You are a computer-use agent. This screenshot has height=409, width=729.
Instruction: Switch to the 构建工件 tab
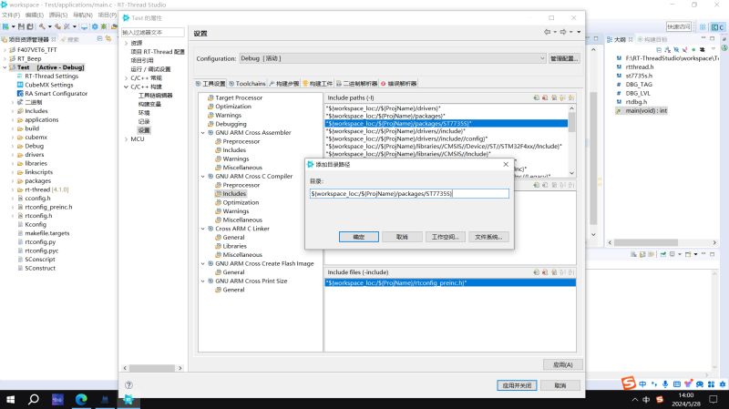click(x=317, y=84)
